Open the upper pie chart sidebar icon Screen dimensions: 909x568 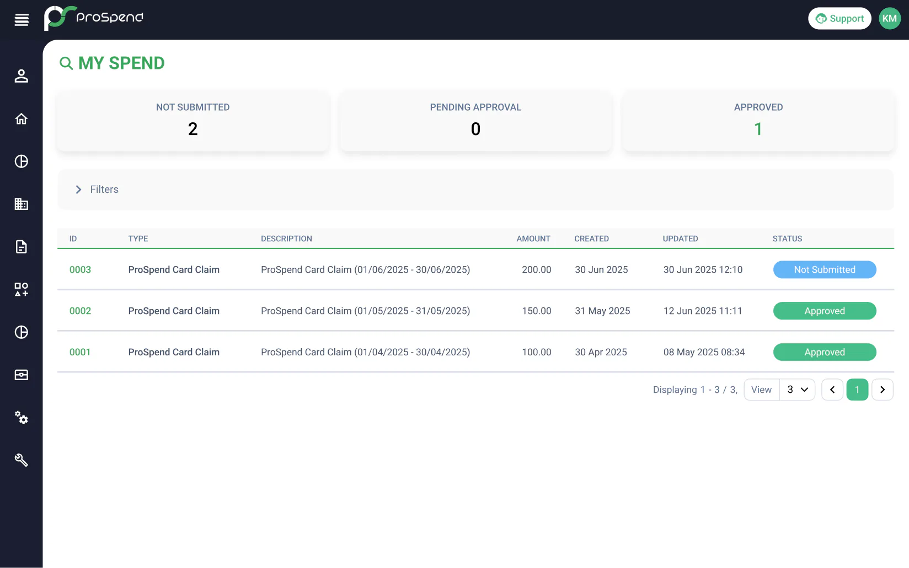coord(22,161)
